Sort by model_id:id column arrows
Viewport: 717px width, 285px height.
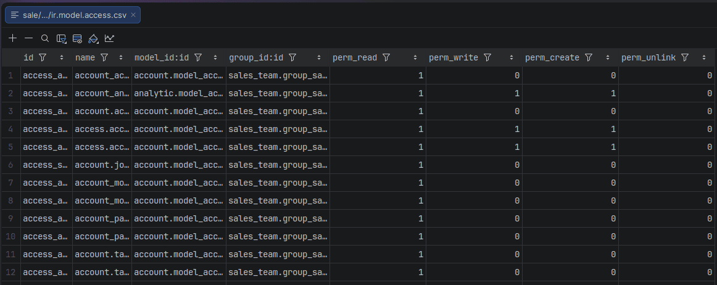(215, 57)
